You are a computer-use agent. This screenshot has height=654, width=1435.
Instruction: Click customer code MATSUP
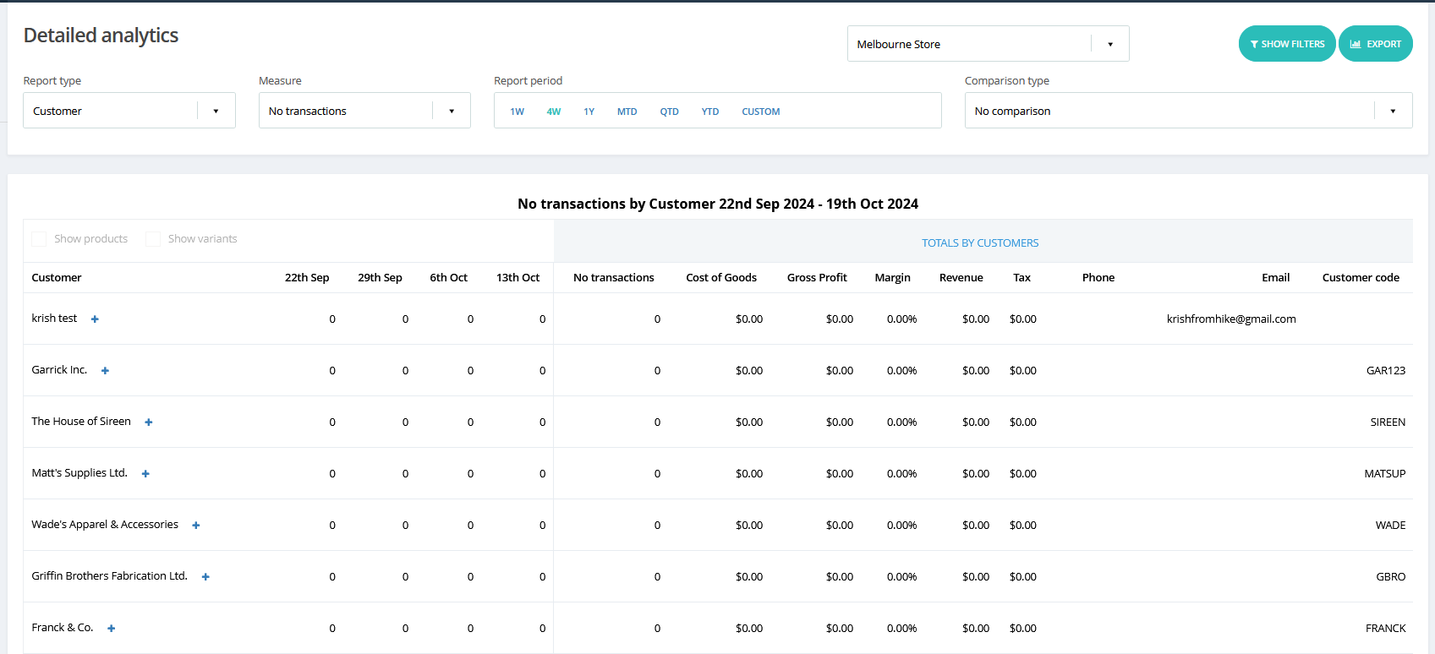1385,474
